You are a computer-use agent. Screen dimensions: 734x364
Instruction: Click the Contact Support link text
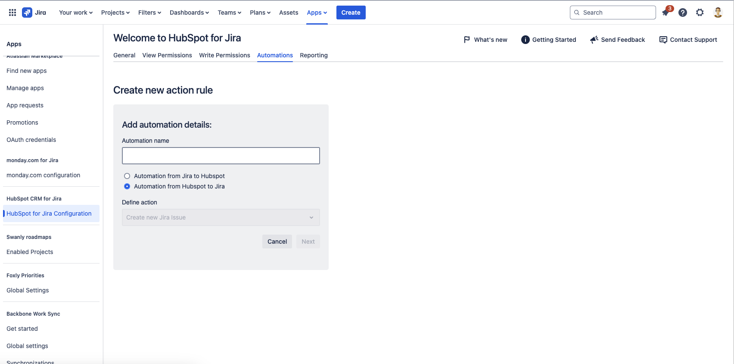694,40
